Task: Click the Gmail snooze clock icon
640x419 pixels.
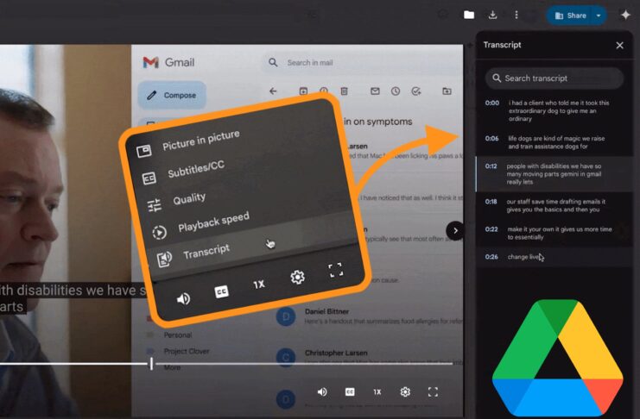Action: 395,91
